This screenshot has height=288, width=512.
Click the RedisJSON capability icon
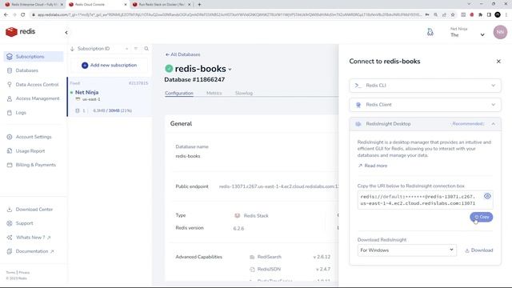[252, 270]
